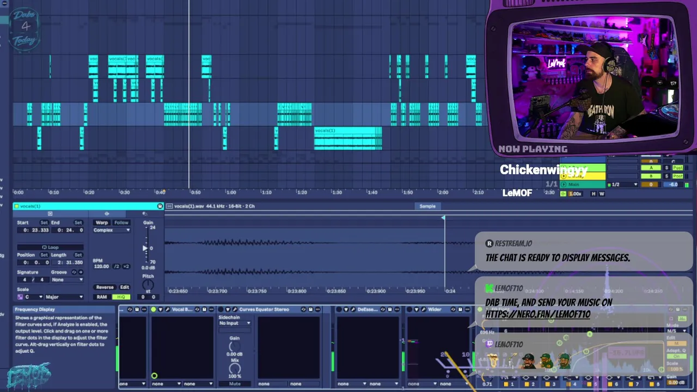Toggle RAM mode for the clip
Screen dimensions: 697x392
102,297
